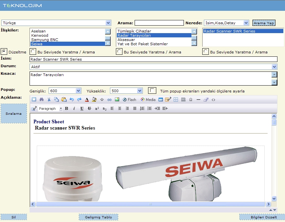The height and width of the screenshot is (222, 285).
Task: Open the Türkçe language dropdown
Action: [108, 23]
